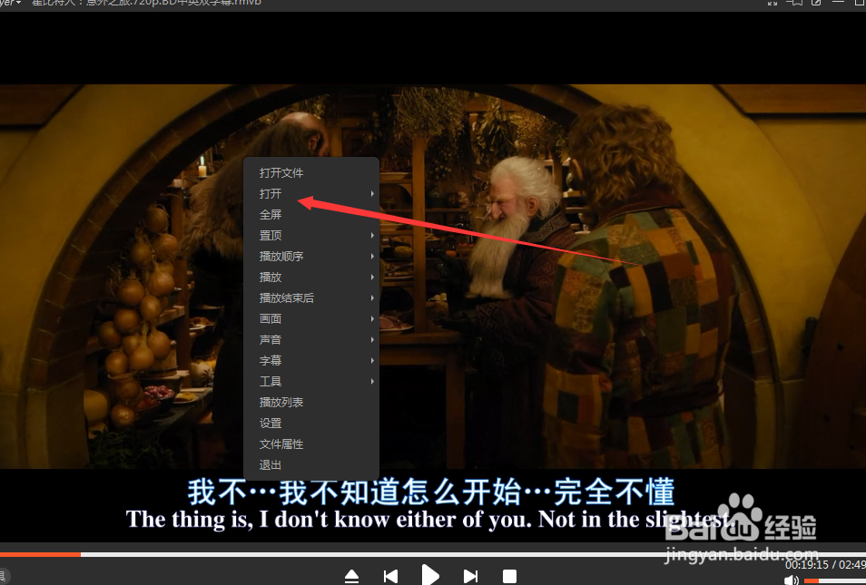Select the 播放结束后 menu entry
866x585 pixels.
tap(311, 298)
